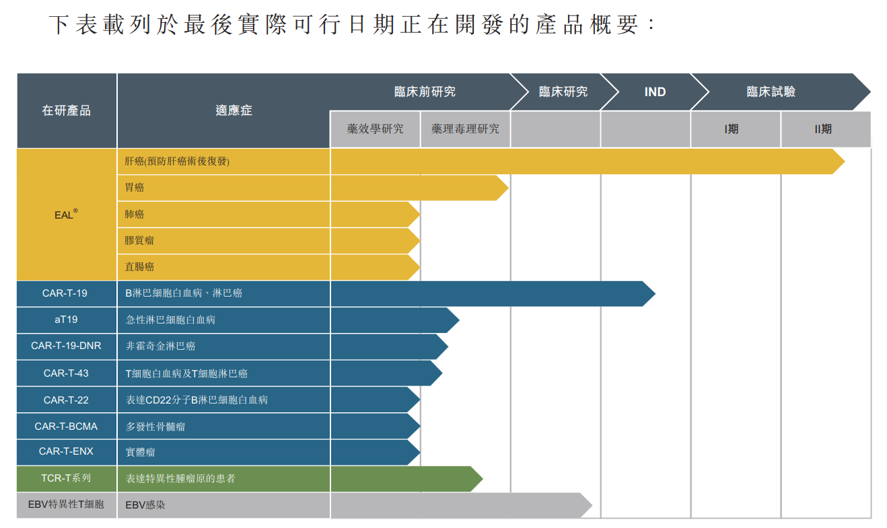Click the yellow progress arrow tip for 胃癌
Image resolution: width=887 pixels, height=528 pixels.
[502, 188]
